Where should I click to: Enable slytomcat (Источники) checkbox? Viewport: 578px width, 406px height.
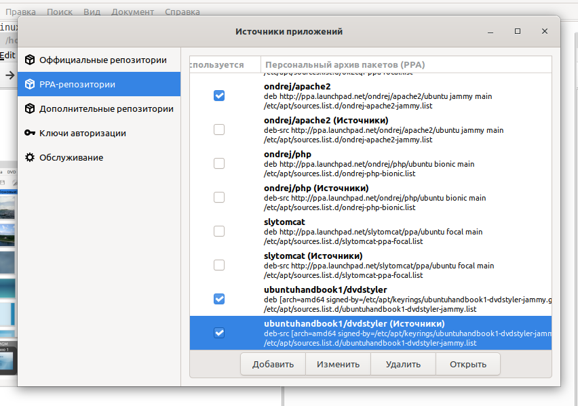pos(219,265)
